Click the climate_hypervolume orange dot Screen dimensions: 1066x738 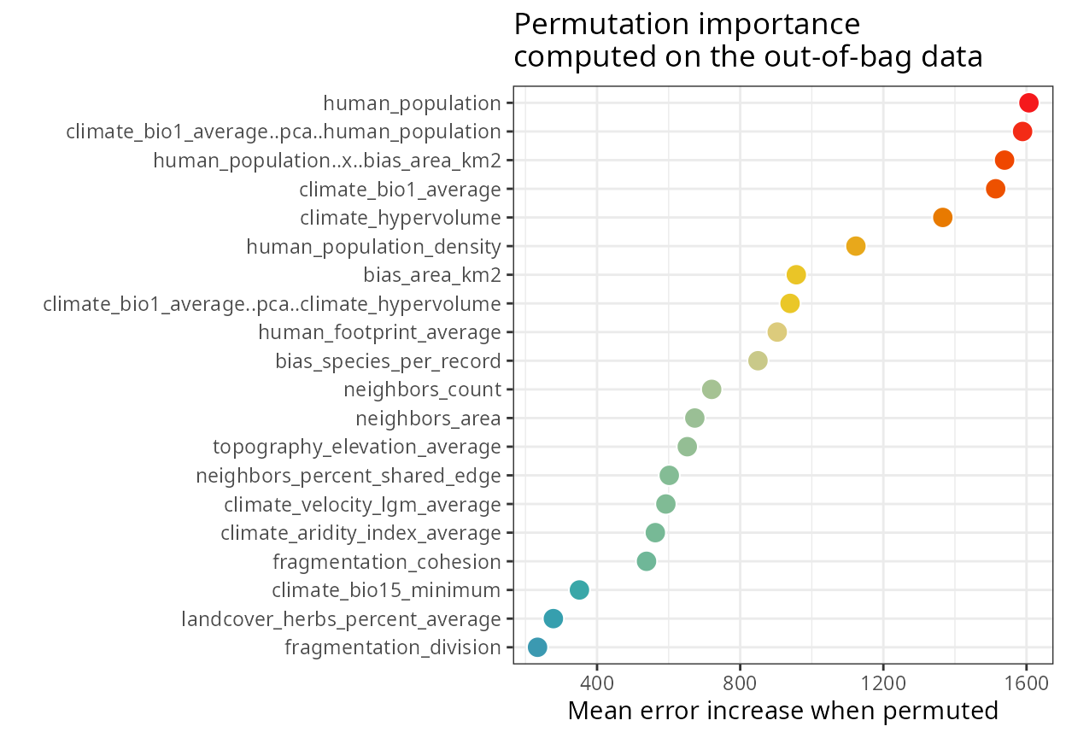(942, 218)
